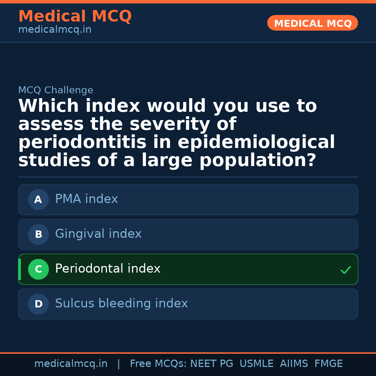This screenshot has width=376, height=376.
Task: Click the green accent bar on option C
Action: click(19, 269)
